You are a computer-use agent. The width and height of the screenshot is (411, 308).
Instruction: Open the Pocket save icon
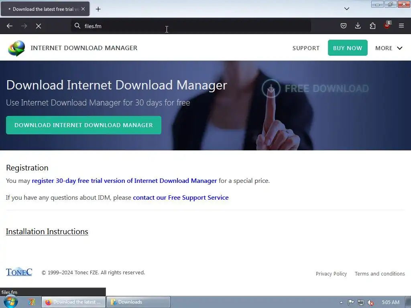point(344,26)
